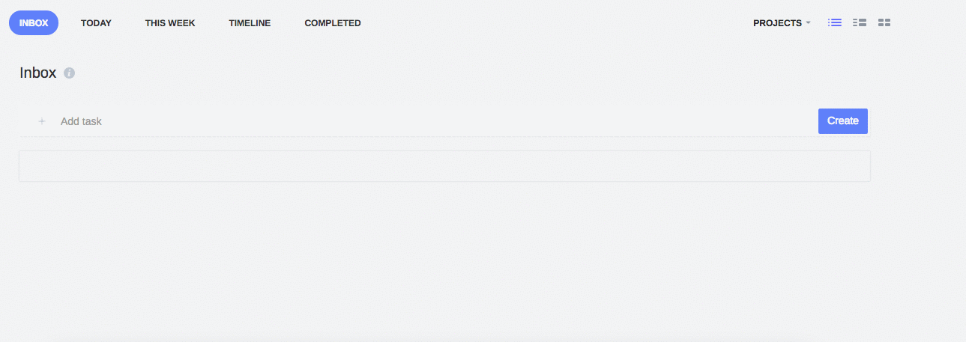Expand the Projects dropdown arrow
966x342 pixels.
point(808,23)
